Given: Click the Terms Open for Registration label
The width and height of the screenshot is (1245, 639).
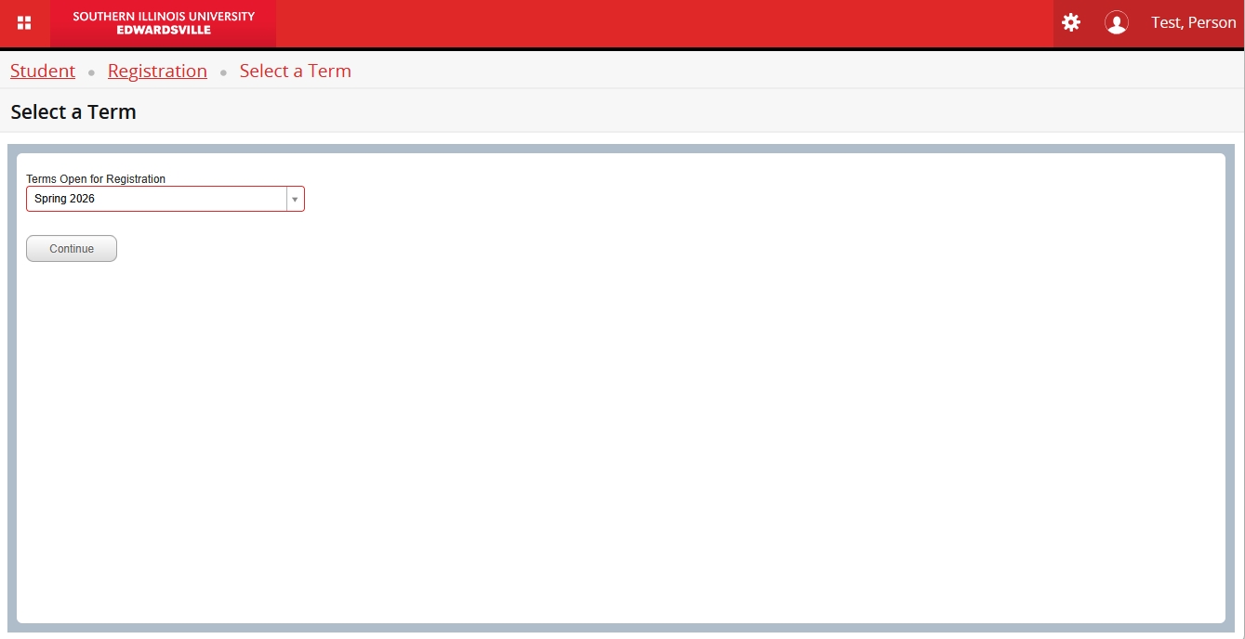Looking at the screenshot, I should 96,179.
